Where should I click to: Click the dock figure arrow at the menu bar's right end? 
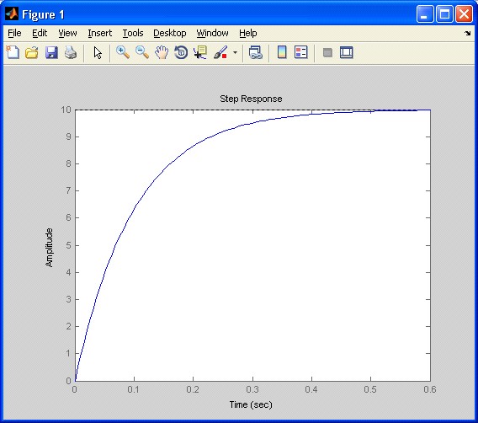pos(468,33)
